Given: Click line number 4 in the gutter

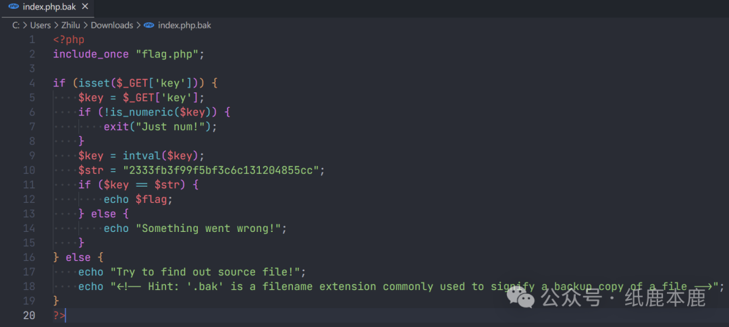Looking at the screenshot, I should tap(32, 84).
